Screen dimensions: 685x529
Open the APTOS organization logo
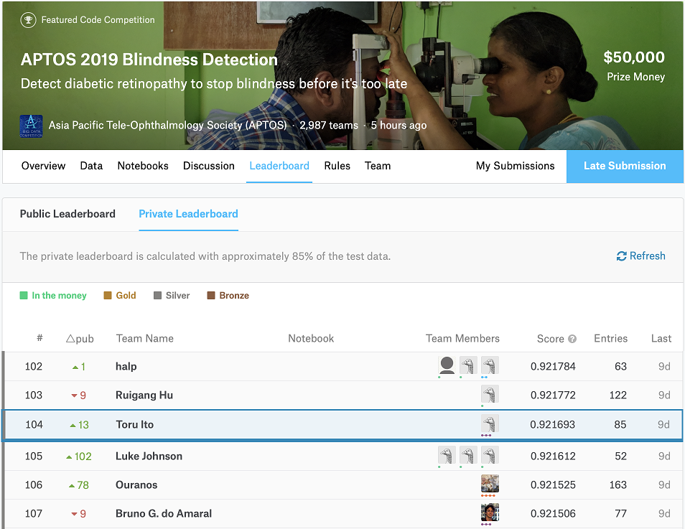click(32, 126)
